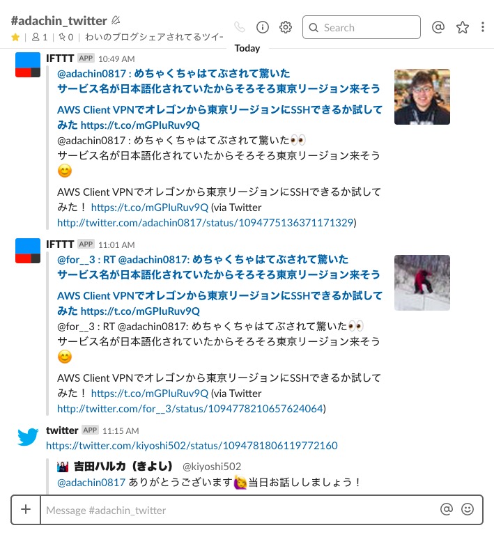Open attachment plus button in message box
Image resolution: width=494 pixels, height=537 pixels.
pos(26,510)
